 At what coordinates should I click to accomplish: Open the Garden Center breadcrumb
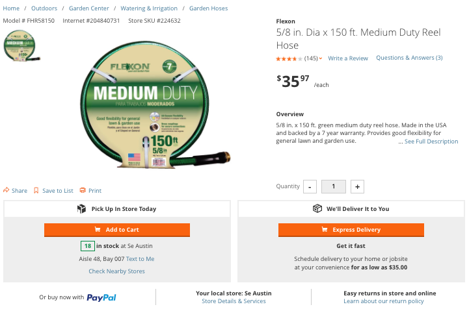coord(89,8)
